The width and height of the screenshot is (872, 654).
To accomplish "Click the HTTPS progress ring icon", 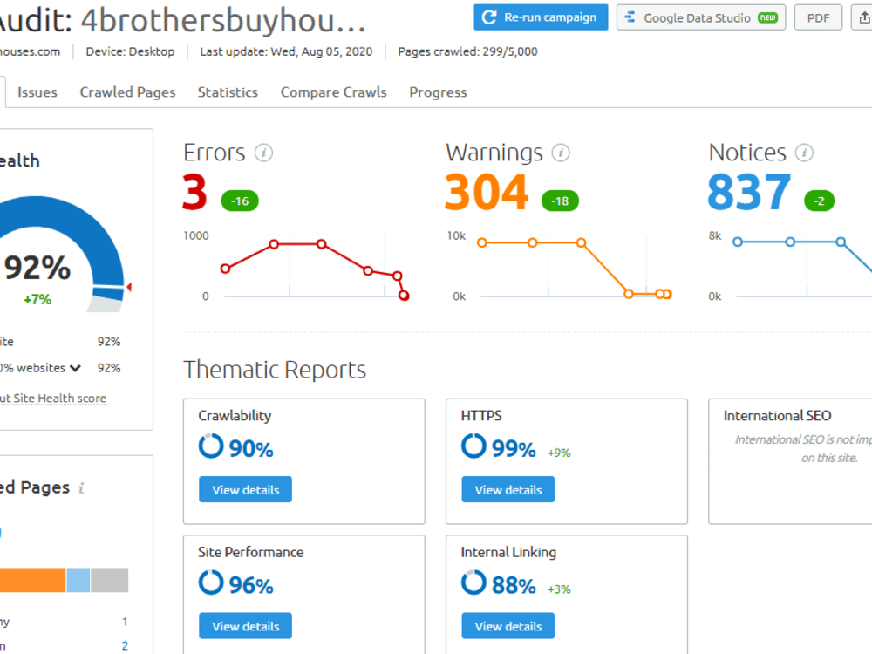I will (473, 446).
